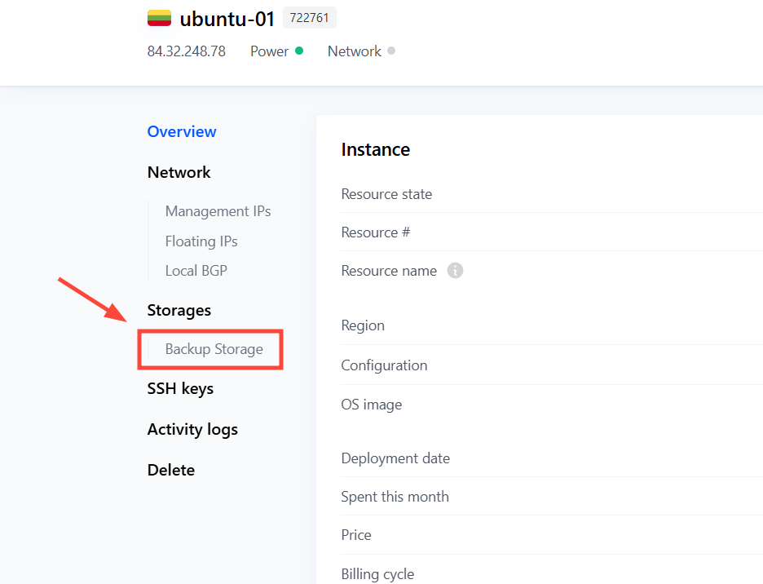Image resolution: width=763 pixels, height=584 pixels.
Task: Open the Resource name info tooltip icon
Action: pyautogui.click(x=455, y=270)
